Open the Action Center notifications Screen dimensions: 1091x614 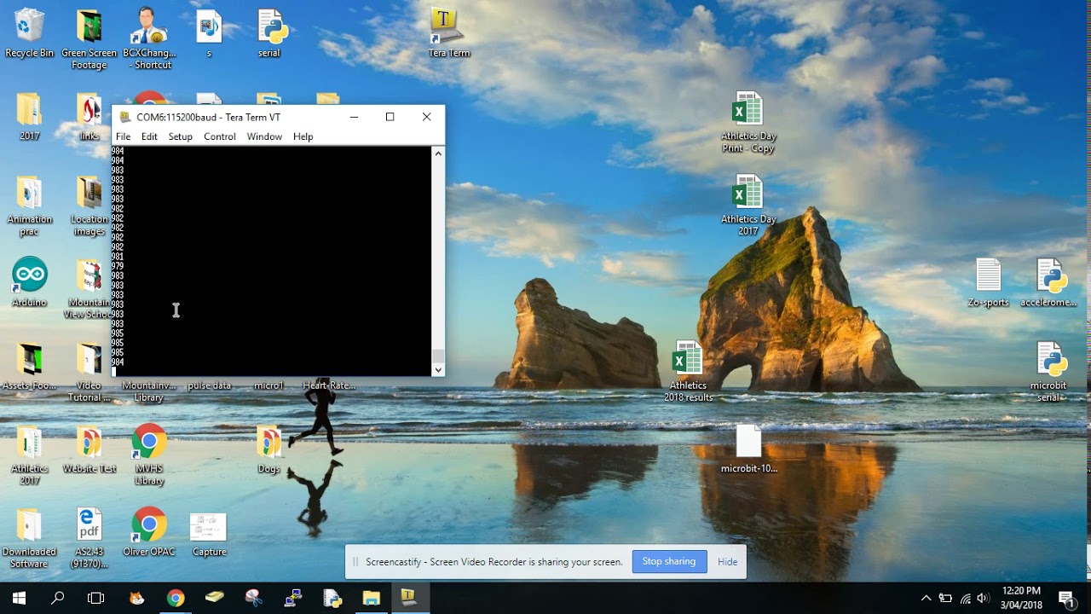[x=1065, y=598]
